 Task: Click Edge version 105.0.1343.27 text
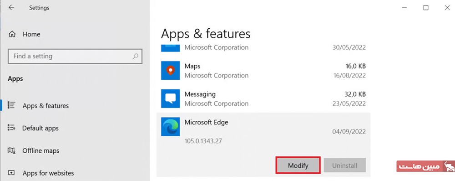(x=203, y=141)
